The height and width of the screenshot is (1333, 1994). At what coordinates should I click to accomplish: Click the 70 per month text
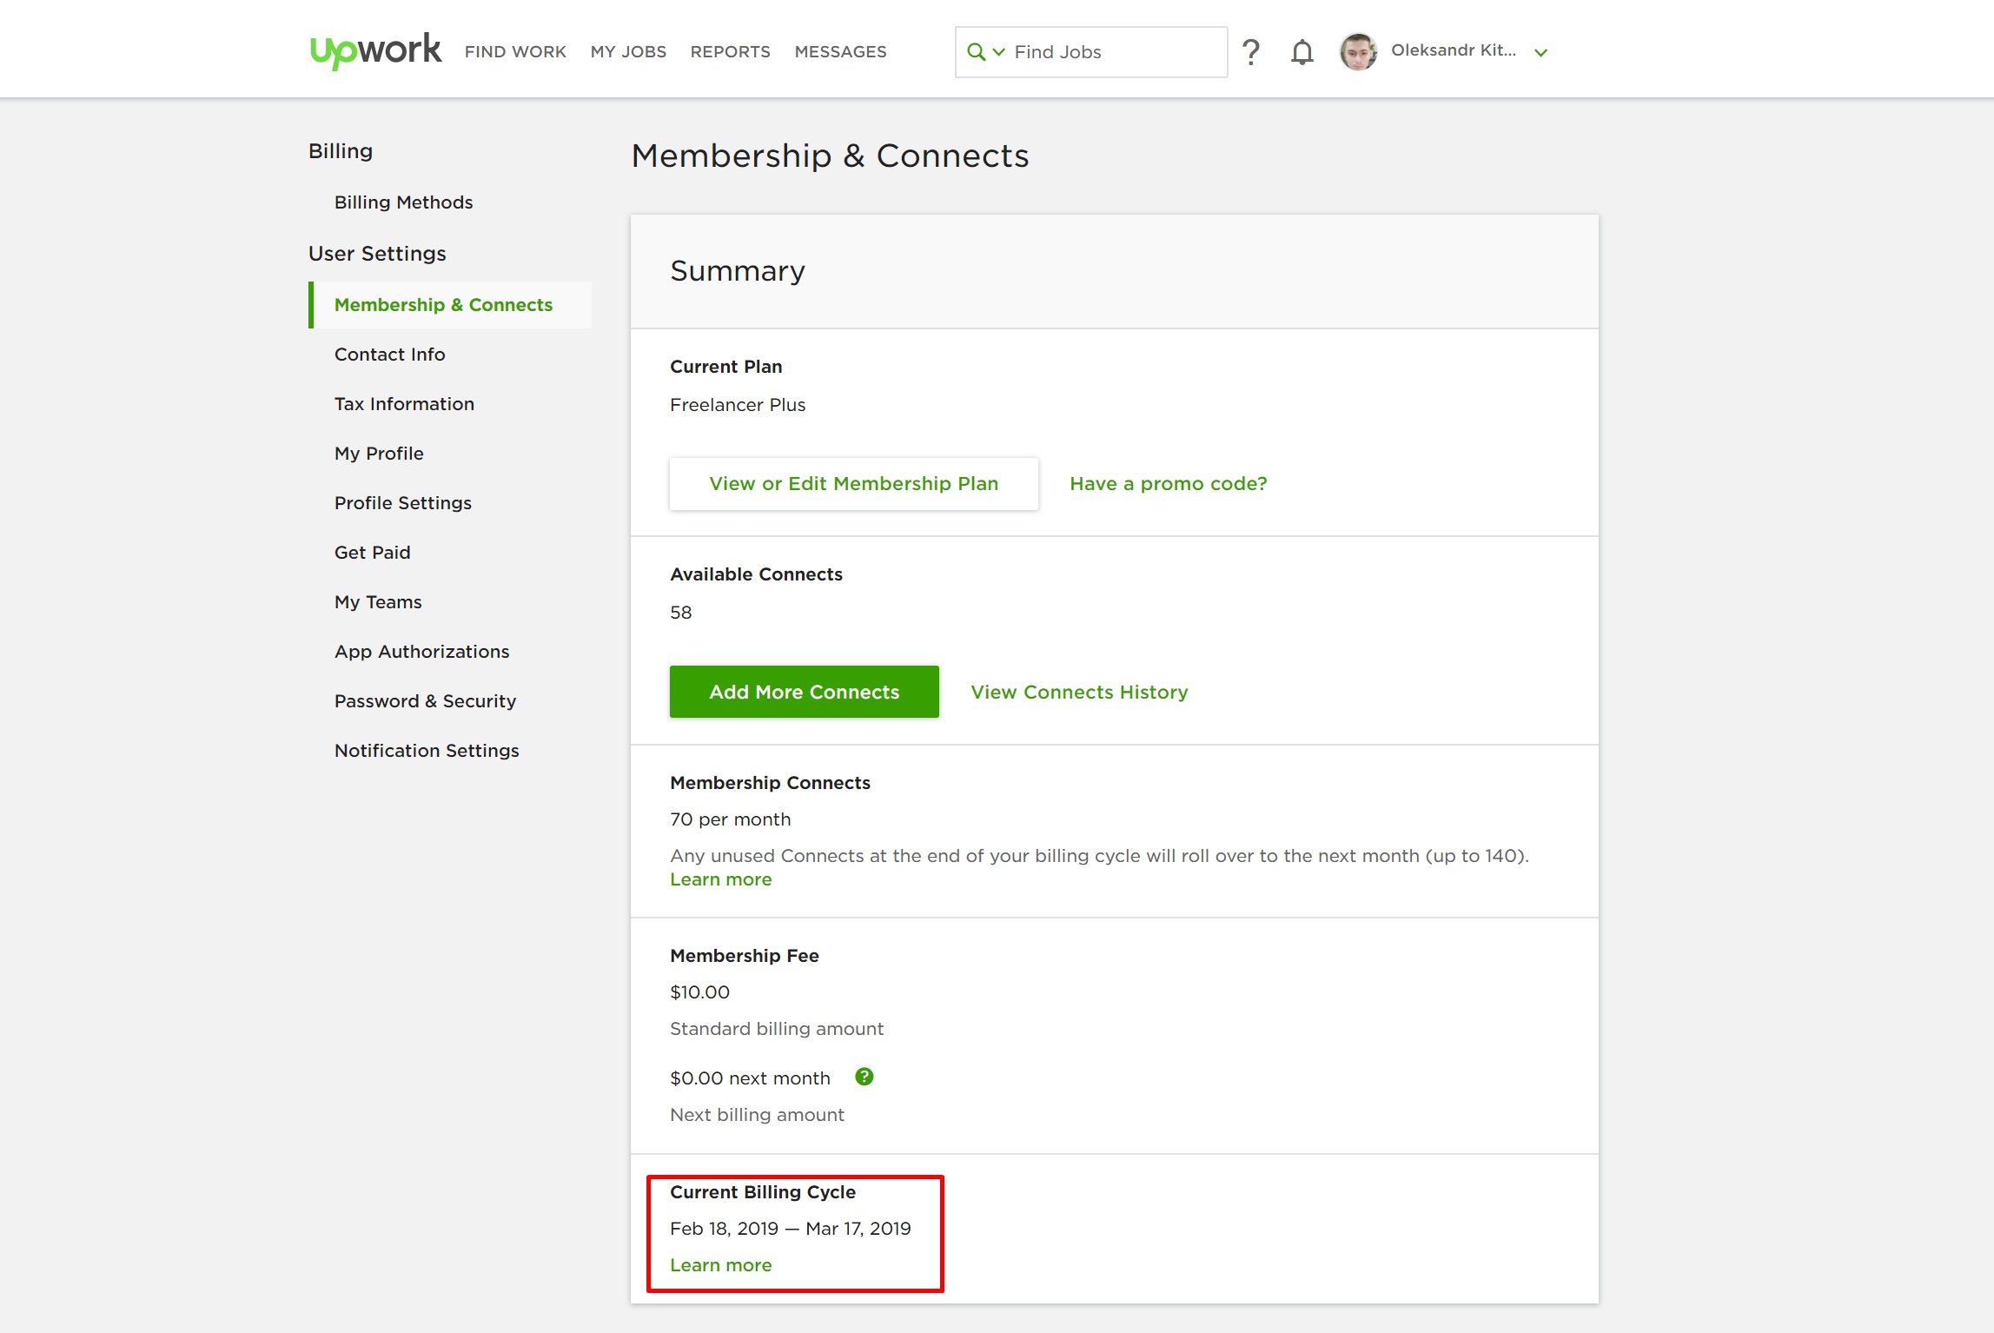[730, 819]
